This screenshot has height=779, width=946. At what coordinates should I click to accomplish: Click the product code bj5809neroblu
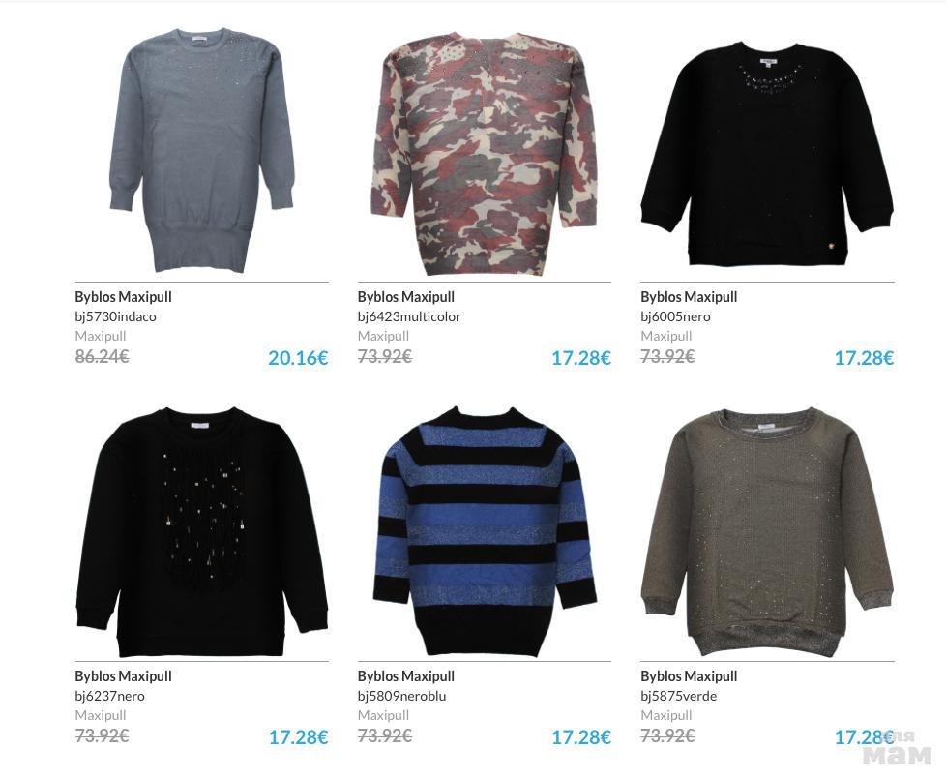pos(401,697)
